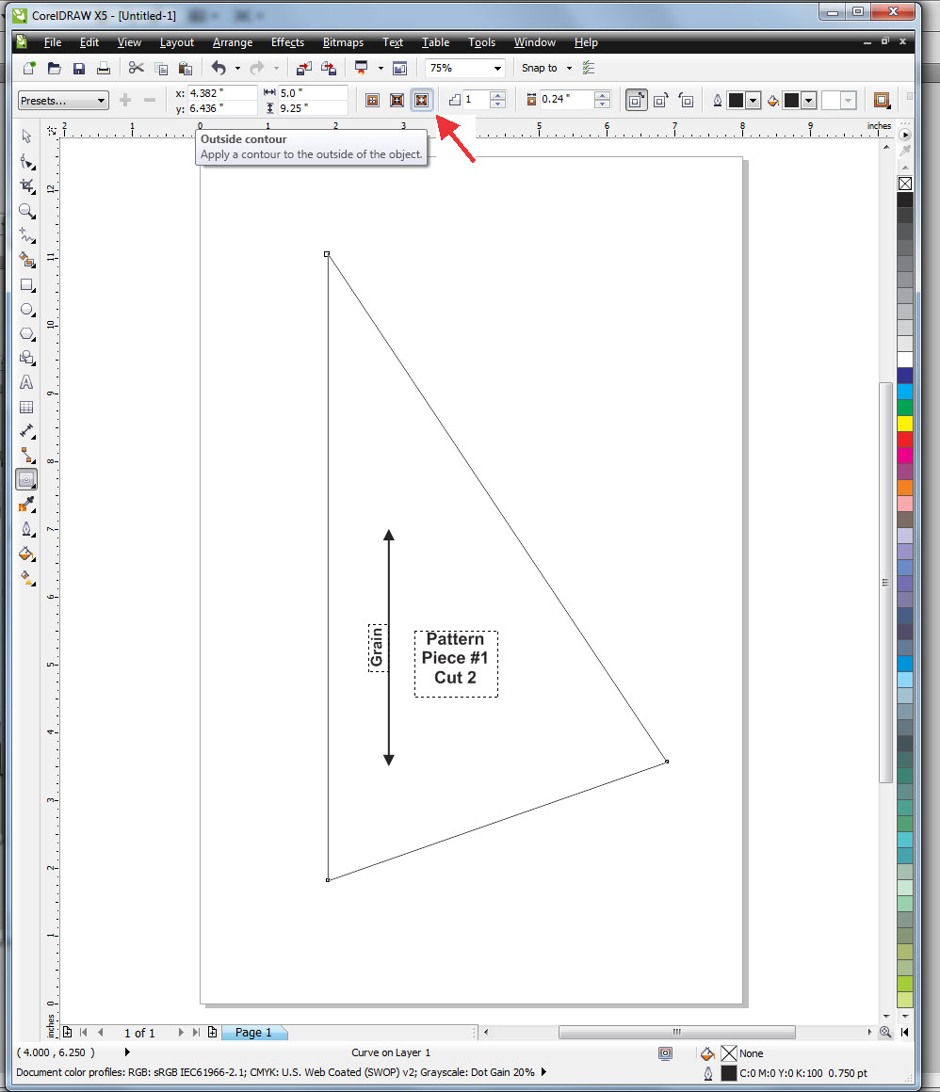This screenshot has height=1092, width=940.
Task: Open the zoom level dropdown
Action: (x=497, y=68)
